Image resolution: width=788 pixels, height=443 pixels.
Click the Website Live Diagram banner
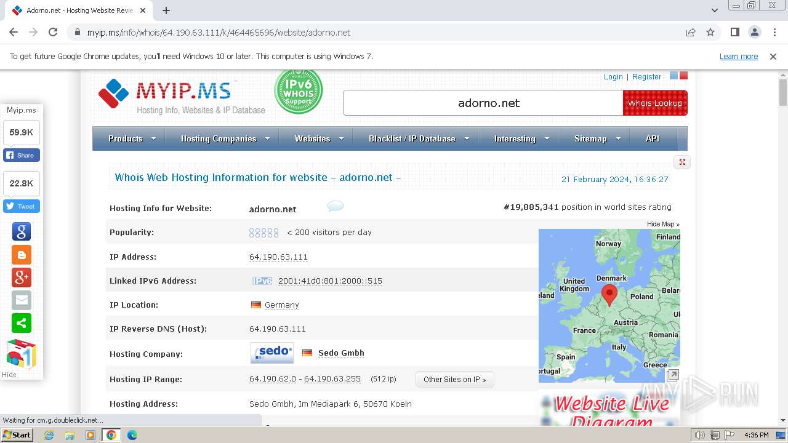point(609,409)
